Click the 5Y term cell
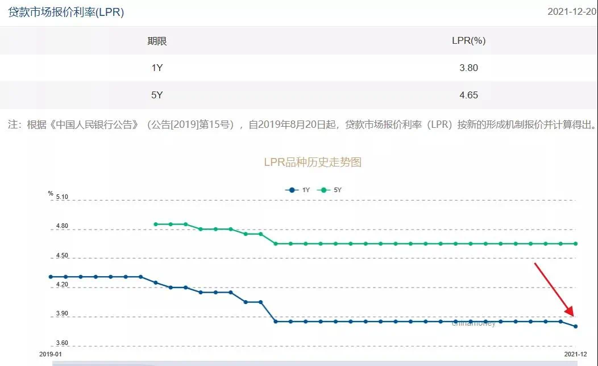This screenshot has height=366, width=598. coord(157,95)
